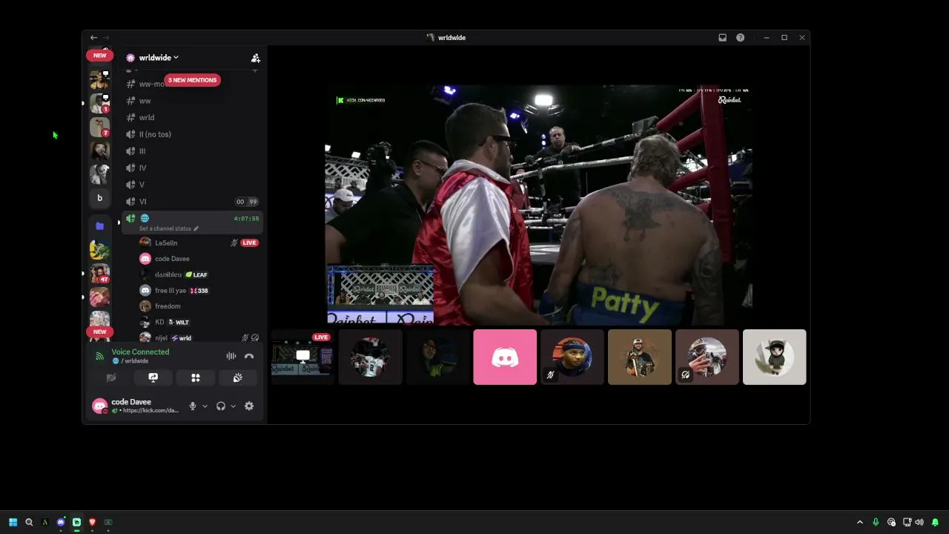Click the lower NEW unread servers pill

100,332
